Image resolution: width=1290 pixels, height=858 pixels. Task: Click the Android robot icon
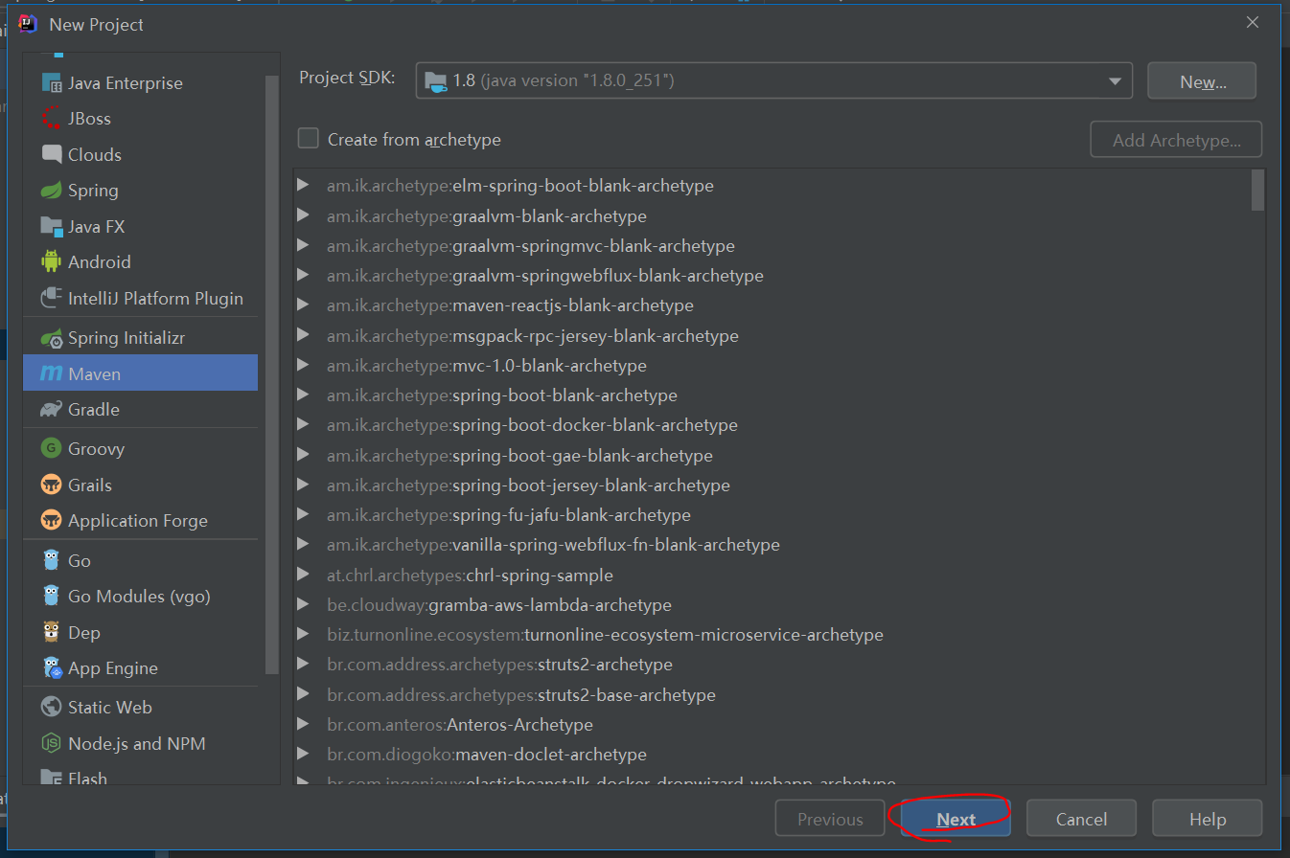click(x=52, y=261)
